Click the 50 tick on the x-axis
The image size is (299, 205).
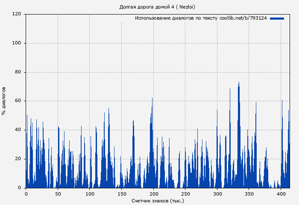pos(58,194)
